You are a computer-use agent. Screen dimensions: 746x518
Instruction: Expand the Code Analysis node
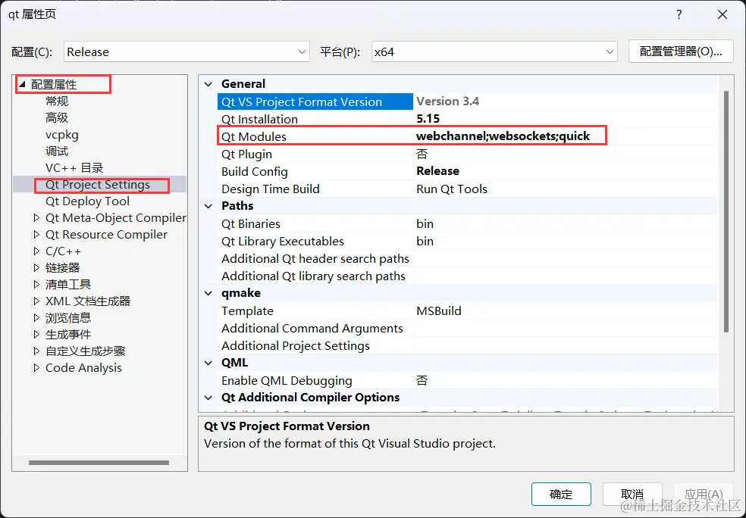click(x=36, y=367)
